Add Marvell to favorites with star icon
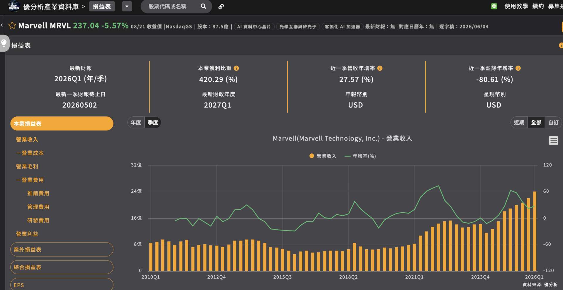Viewport: 563px width, 290px height. click(x=12, y=26)
